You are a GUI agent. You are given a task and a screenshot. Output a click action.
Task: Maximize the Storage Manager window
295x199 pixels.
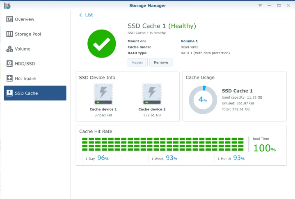pyautogui.click(x=279, y=5)
